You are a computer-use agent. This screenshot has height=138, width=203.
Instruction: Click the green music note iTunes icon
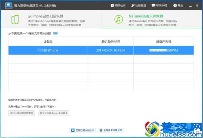coord(118,19)
